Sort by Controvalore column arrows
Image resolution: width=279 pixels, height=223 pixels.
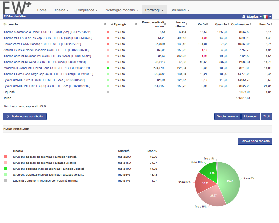[250, 24]
